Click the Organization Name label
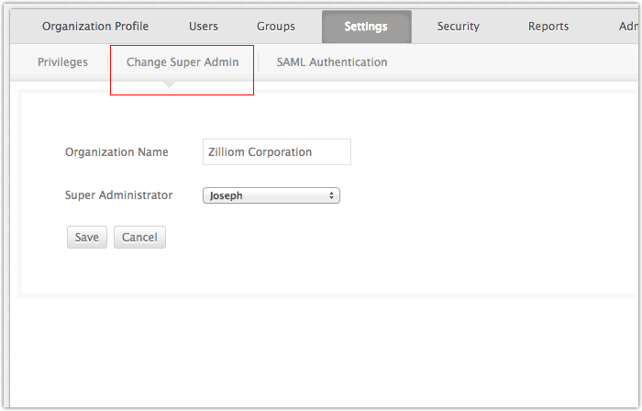This screenshot has height=411, width=642. (116, 152)
